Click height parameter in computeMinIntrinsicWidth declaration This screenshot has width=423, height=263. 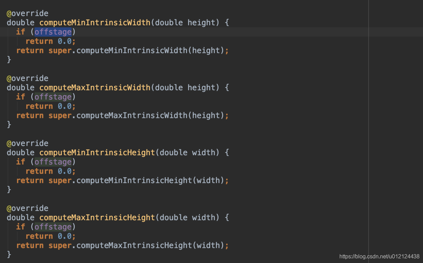point(202,23)
